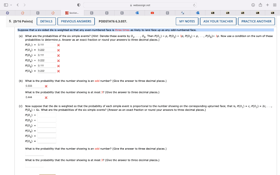This screenshot has height=175, width=280.
Task: Click the question code PODSTAT6 6.3.037.
Action: (x=113, y=21)
